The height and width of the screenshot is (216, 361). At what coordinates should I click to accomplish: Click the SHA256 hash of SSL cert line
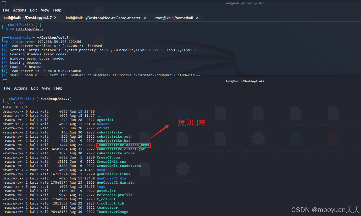coord(102,75)
